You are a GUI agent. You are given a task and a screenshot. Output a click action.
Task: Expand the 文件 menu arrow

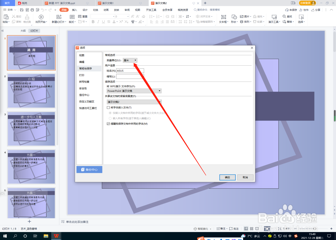click(15, 10)
